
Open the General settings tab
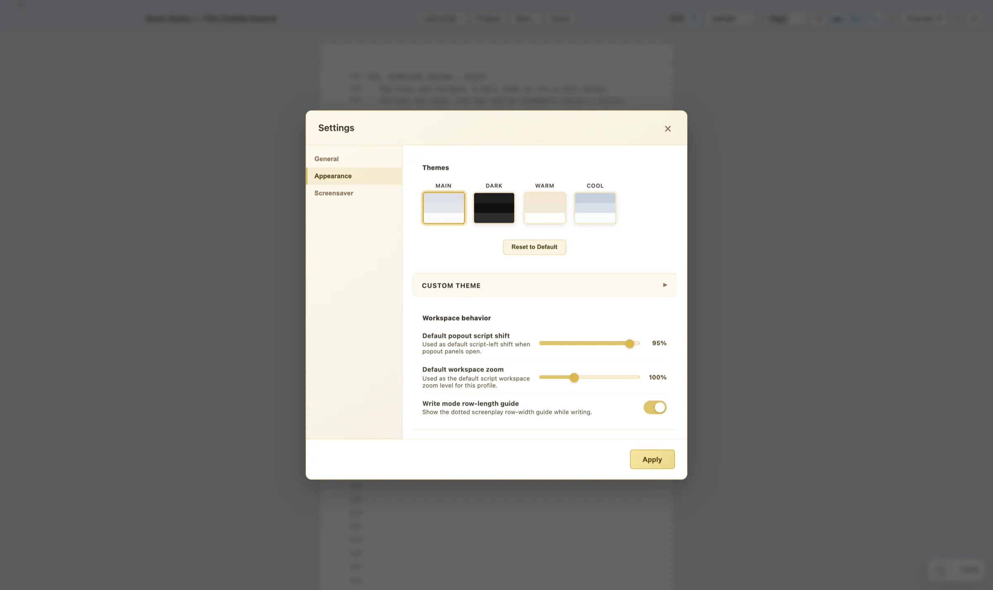tap(354, 159)
